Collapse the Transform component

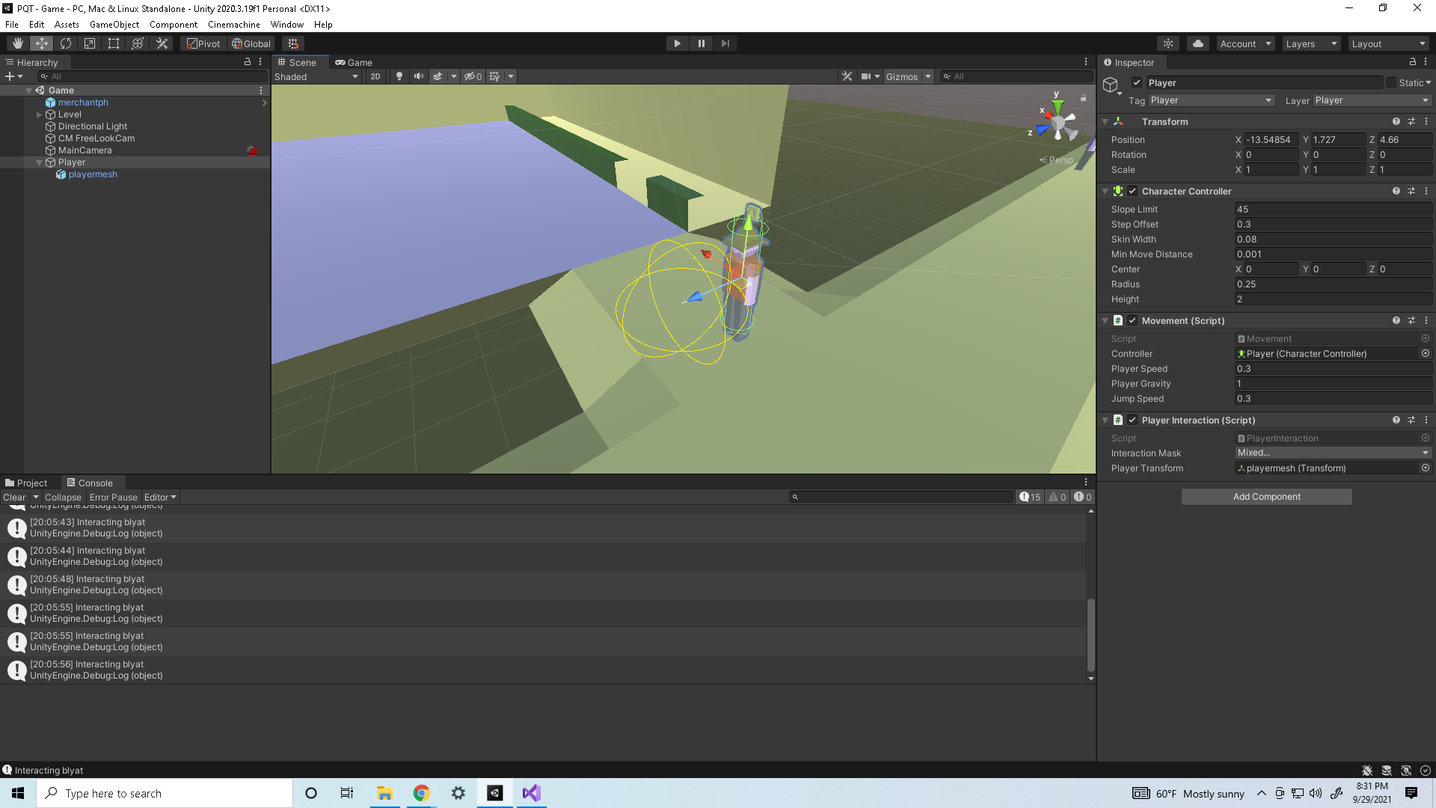coord(1105,121)
